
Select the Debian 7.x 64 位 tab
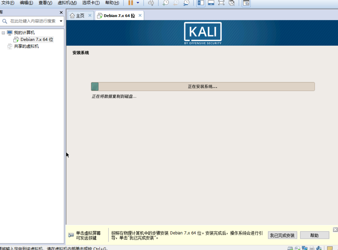119,16
